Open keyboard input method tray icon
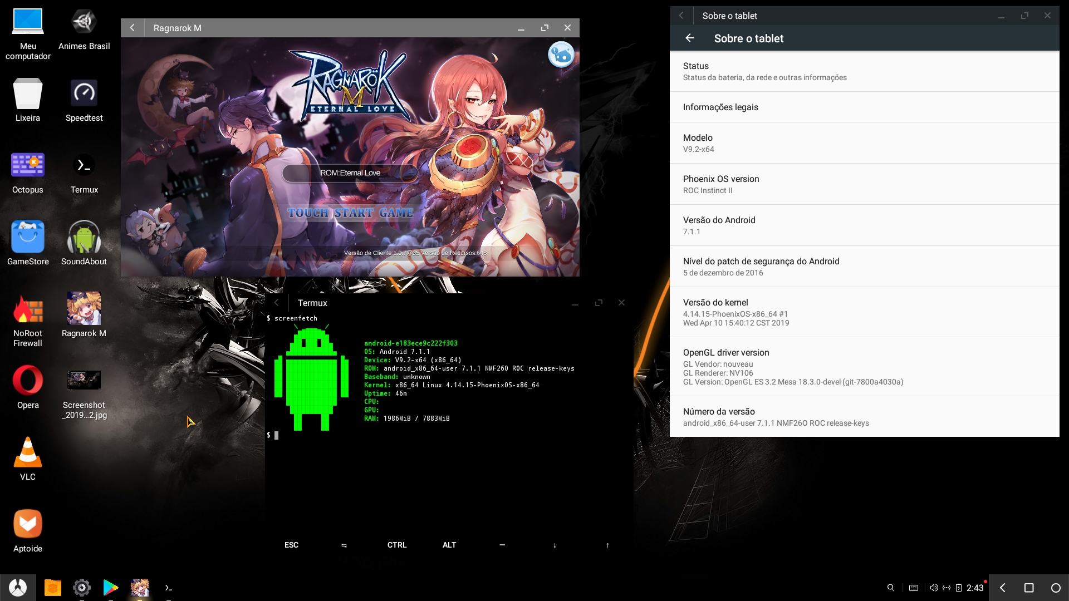 (x=914, y=588)
